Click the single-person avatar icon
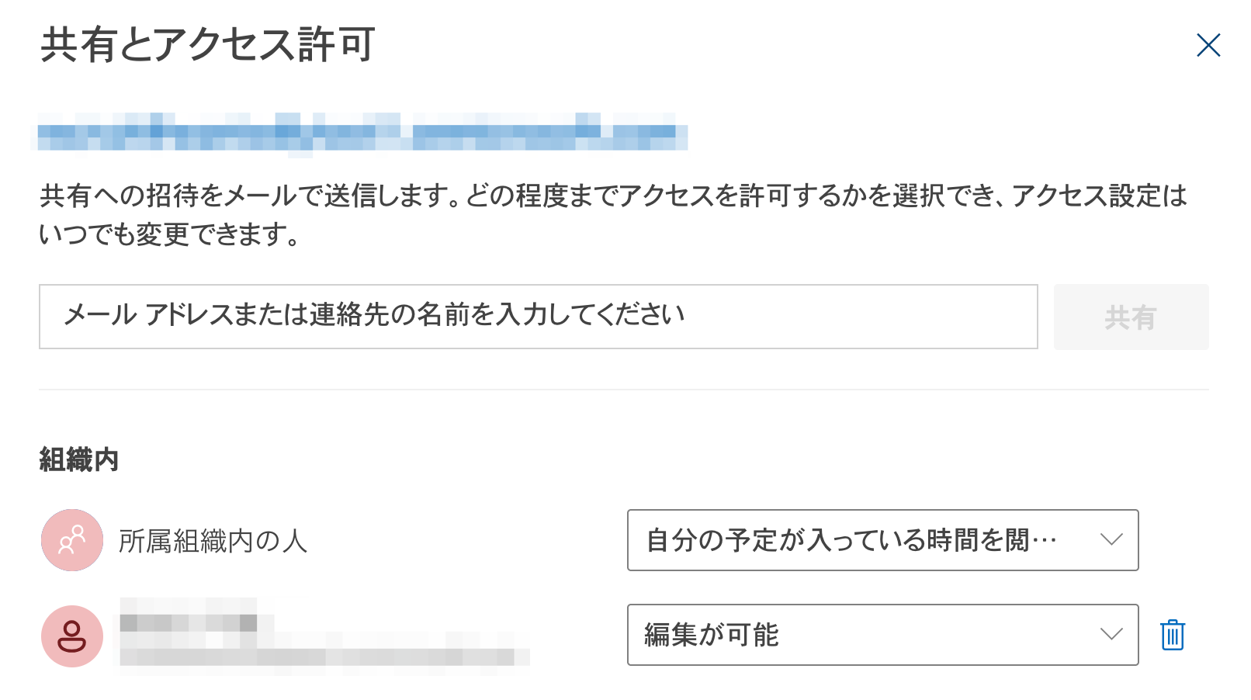The image size is (1251, 700). click(72, 636)
